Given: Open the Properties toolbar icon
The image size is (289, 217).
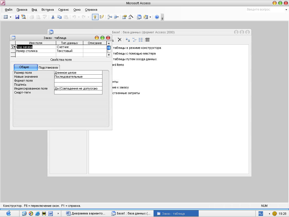Looking at the screenshot, I should pos(124,17).
